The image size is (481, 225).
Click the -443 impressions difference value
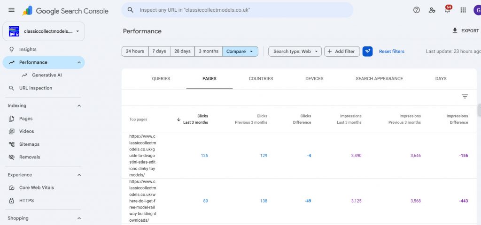464,201
